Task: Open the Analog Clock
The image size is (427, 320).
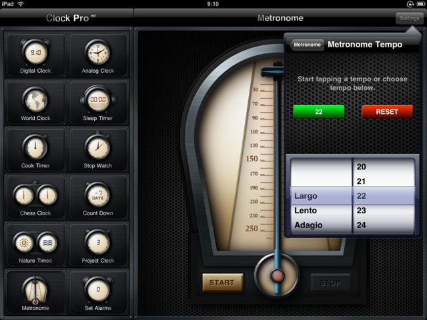Action: pyautogui.click(x=98, y=55)
